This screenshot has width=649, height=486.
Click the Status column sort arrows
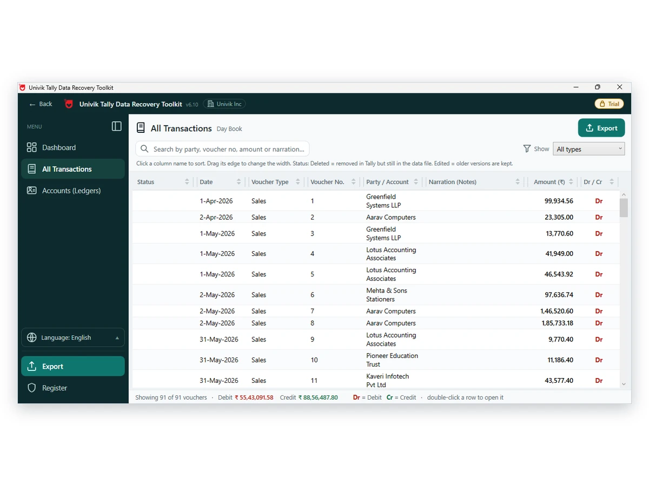point(187,182)
